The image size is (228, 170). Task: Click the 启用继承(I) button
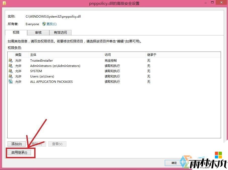click(x=20, y=153)
